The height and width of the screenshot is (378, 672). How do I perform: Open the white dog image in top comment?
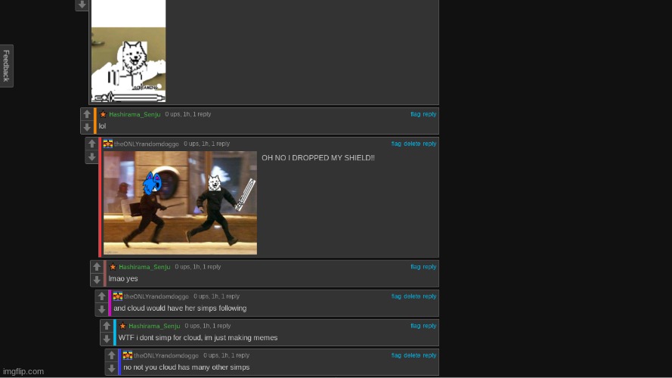coord(129,51)
